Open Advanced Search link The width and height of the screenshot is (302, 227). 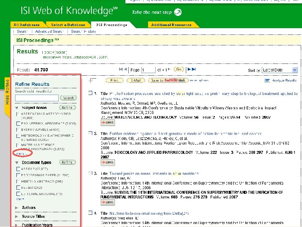click(x=49, y=31)
